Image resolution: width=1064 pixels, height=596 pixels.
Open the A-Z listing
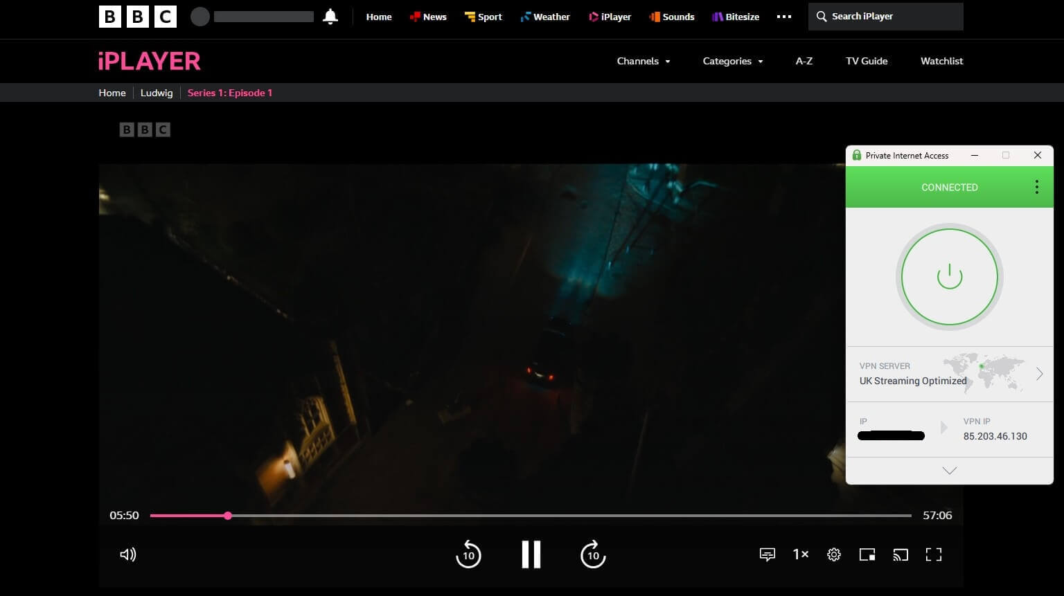pyautogui.click(x=804, y=61)
